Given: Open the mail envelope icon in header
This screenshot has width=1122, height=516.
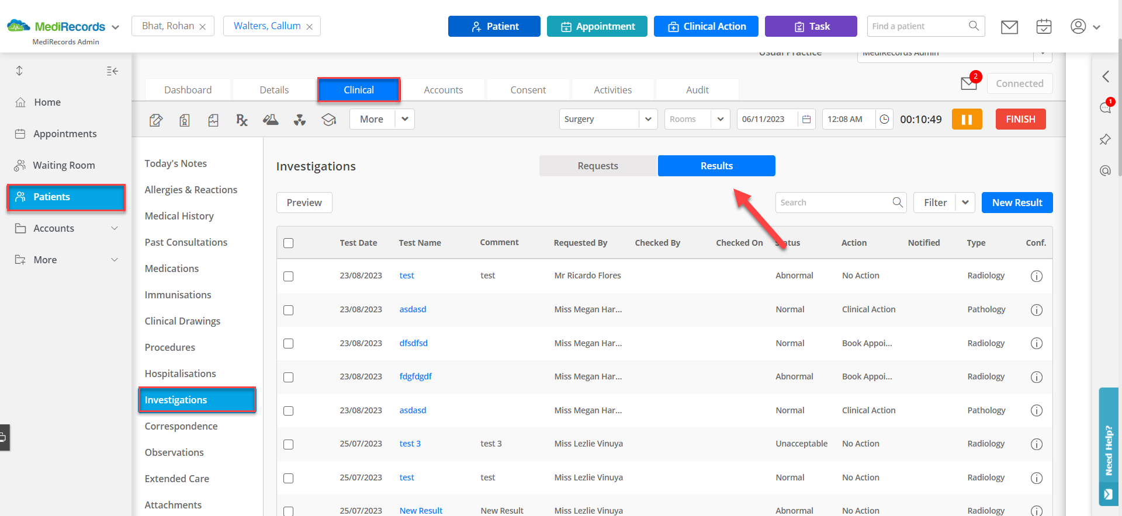Looking at the screenshot, I should (1009, 27).
